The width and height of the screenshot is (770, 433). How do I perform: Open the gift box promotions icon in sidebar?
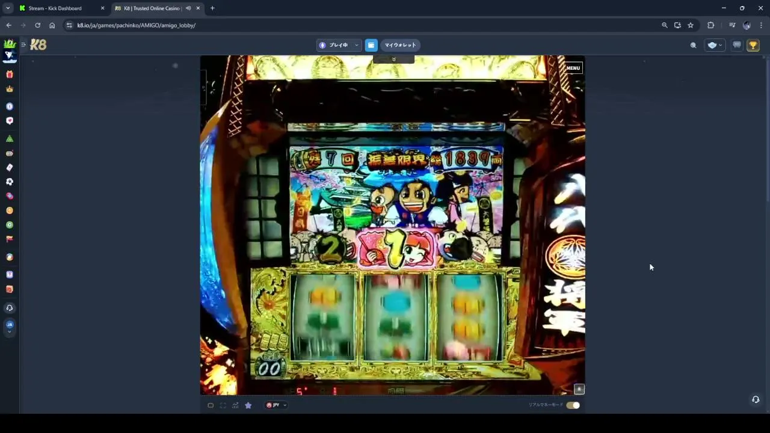10,74
